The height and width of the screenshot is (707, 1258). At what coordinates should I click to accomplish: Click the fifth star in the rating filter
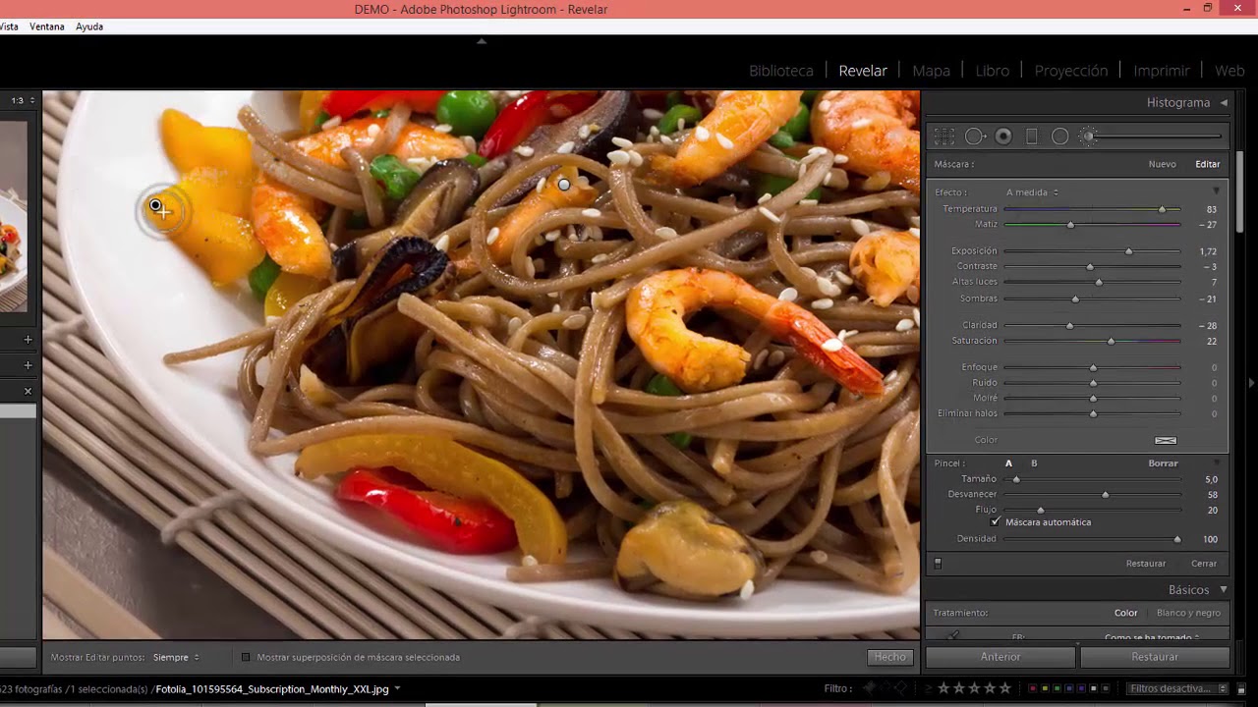click(x=1004, y=688)
